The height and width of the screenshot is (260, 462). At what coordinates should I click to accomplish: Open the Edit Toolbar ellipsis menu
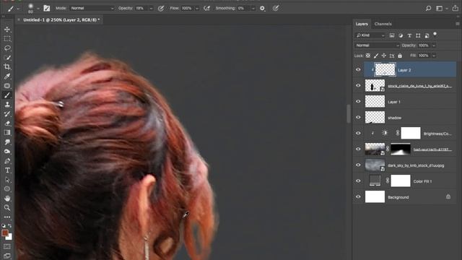pyautogui.click(x=7, y=217)
